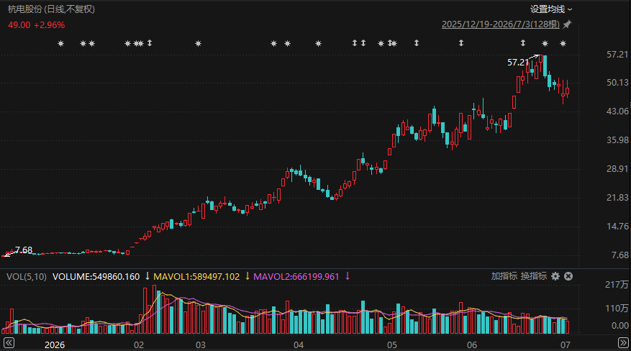Click the 50.13 price axis label

617,83
